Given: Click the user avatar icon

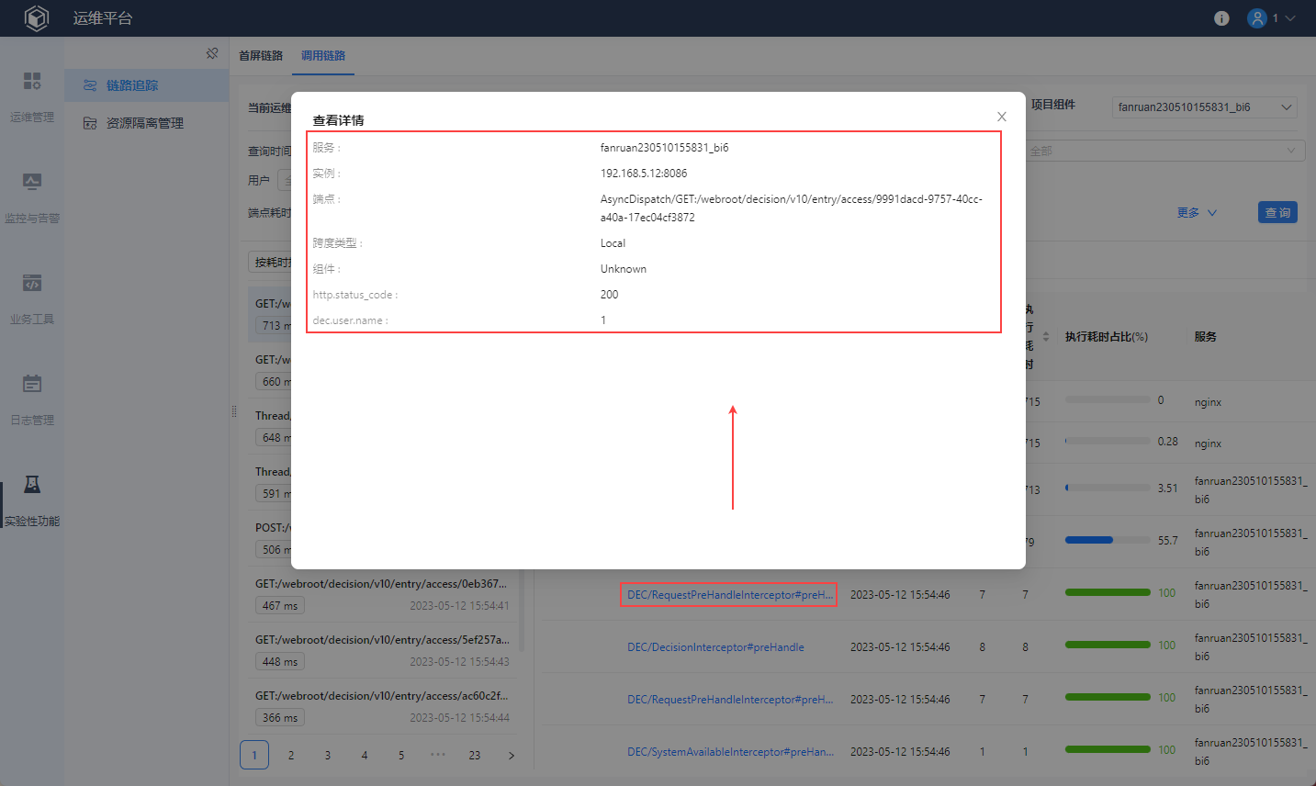Looking at the screenshot, I should click(x=1257, y=18).
